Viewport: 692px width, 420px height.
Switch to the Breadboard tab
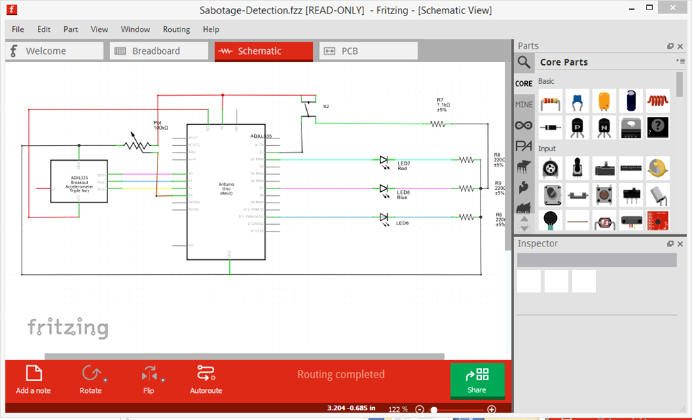coord(159,51)
